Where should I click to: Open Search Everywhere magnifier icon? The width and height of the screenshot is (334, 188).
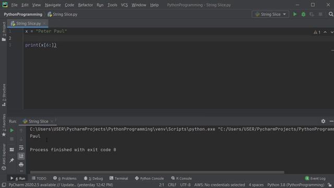coord(331,14)
